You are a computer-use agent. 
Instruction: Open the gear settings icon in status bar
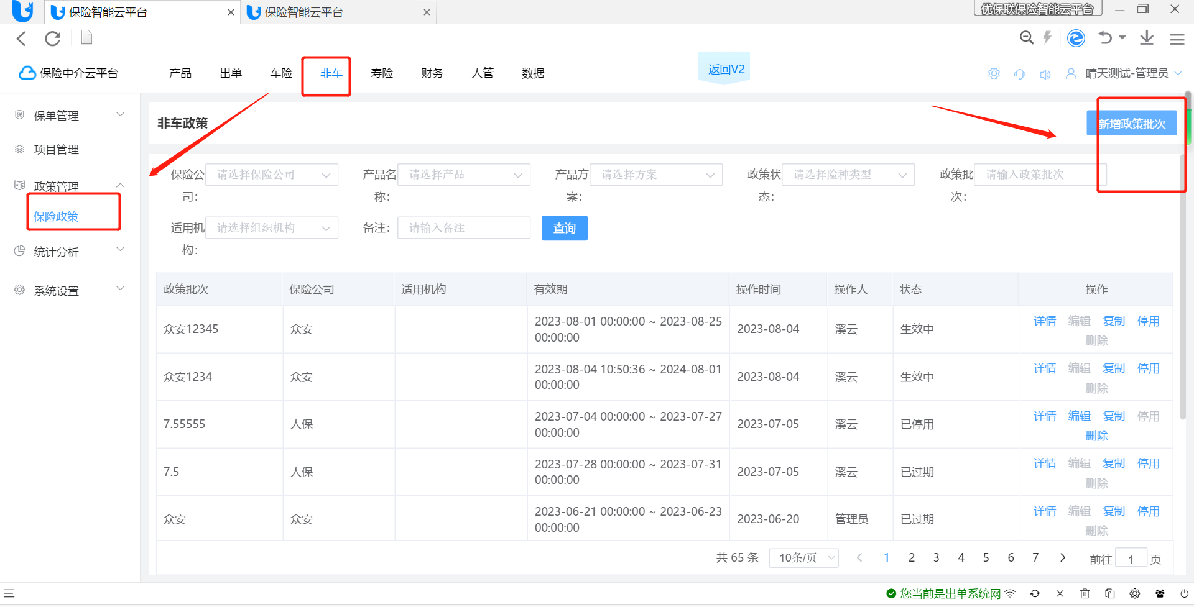click(1135, 593)
